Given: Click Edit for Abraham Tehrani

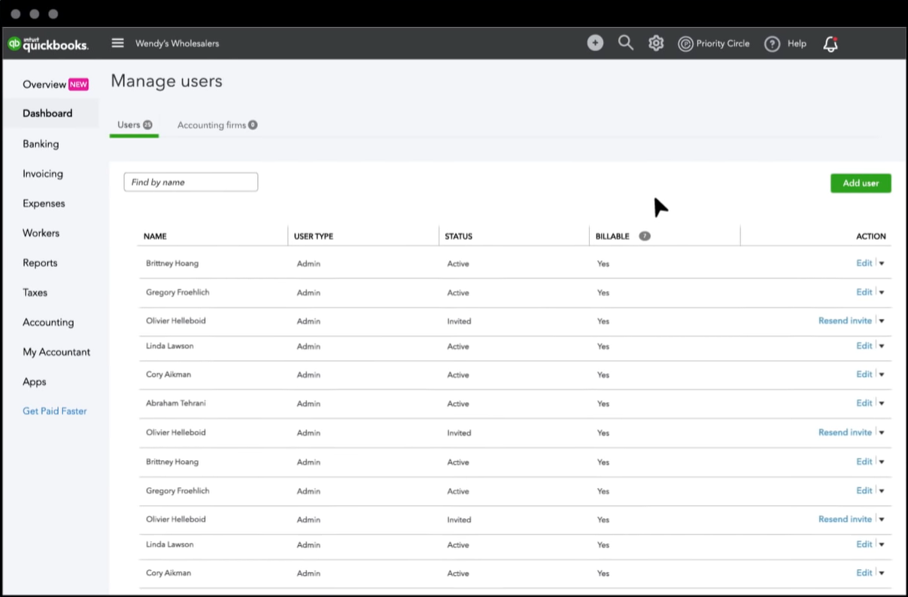Looking at the screenshot, I should pyautogui.click(x=864, y=403).
